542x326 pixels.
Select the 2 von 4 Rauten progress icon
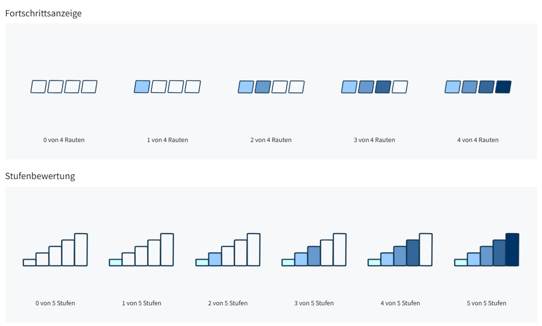click(x=271, y=87)
